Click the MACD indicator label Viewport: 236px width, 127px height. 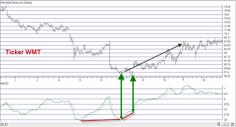click(x=4, y=84)
